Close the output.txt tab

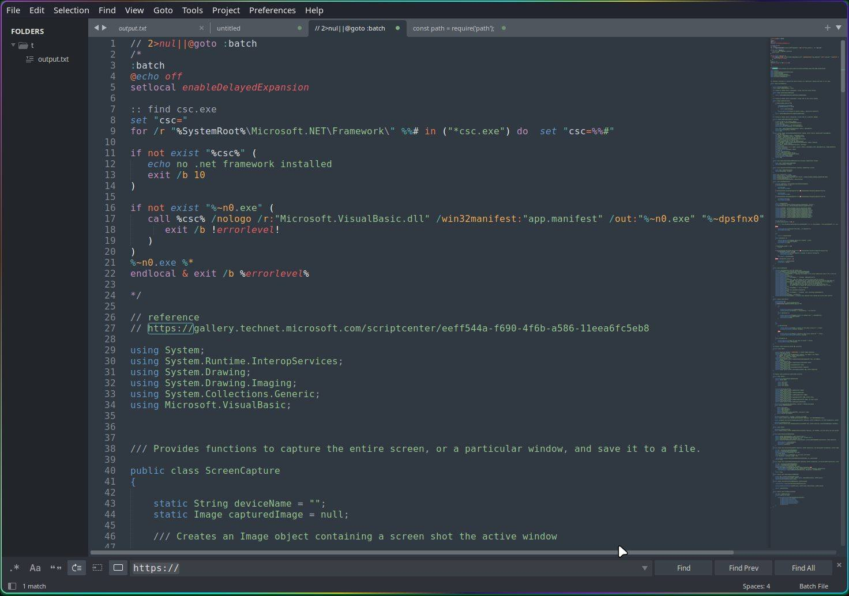click(x=201, y=28)
